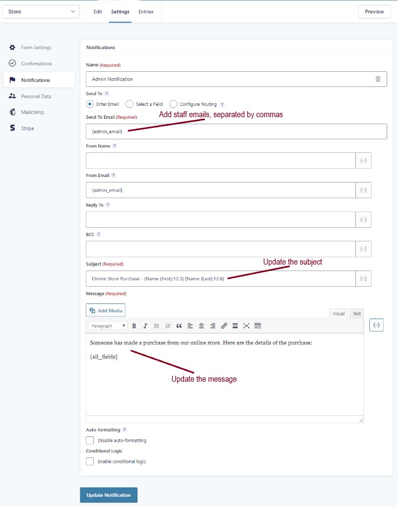The image size is (398, 507).
Task: Click inside the message editor body
Action: [224, 374]
